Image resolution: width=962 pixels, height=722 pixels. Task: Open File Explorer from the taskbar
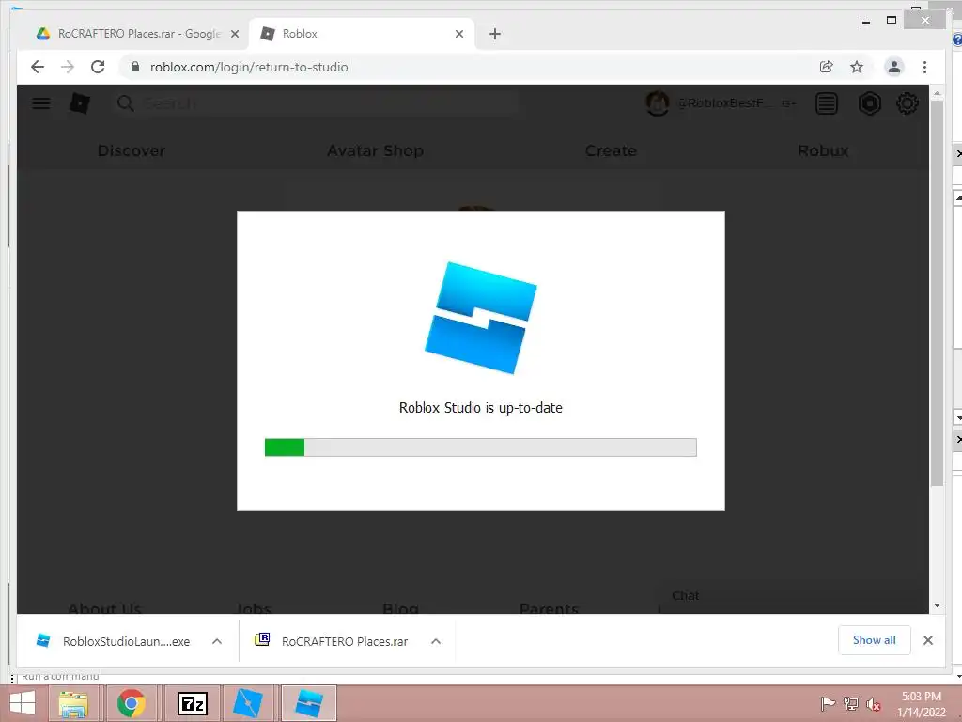[73, 703]
